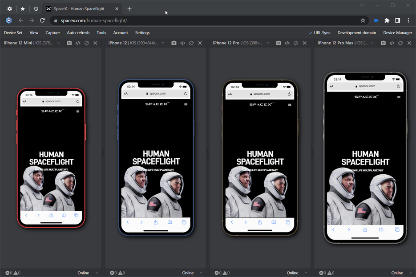Bookmark this page with the star icon
Viewport: 416px width, 277px height.
(363, 20)
